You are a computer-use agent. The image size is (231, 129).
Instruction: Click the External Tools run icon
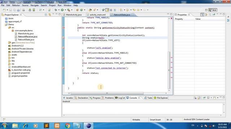[69, 10]
